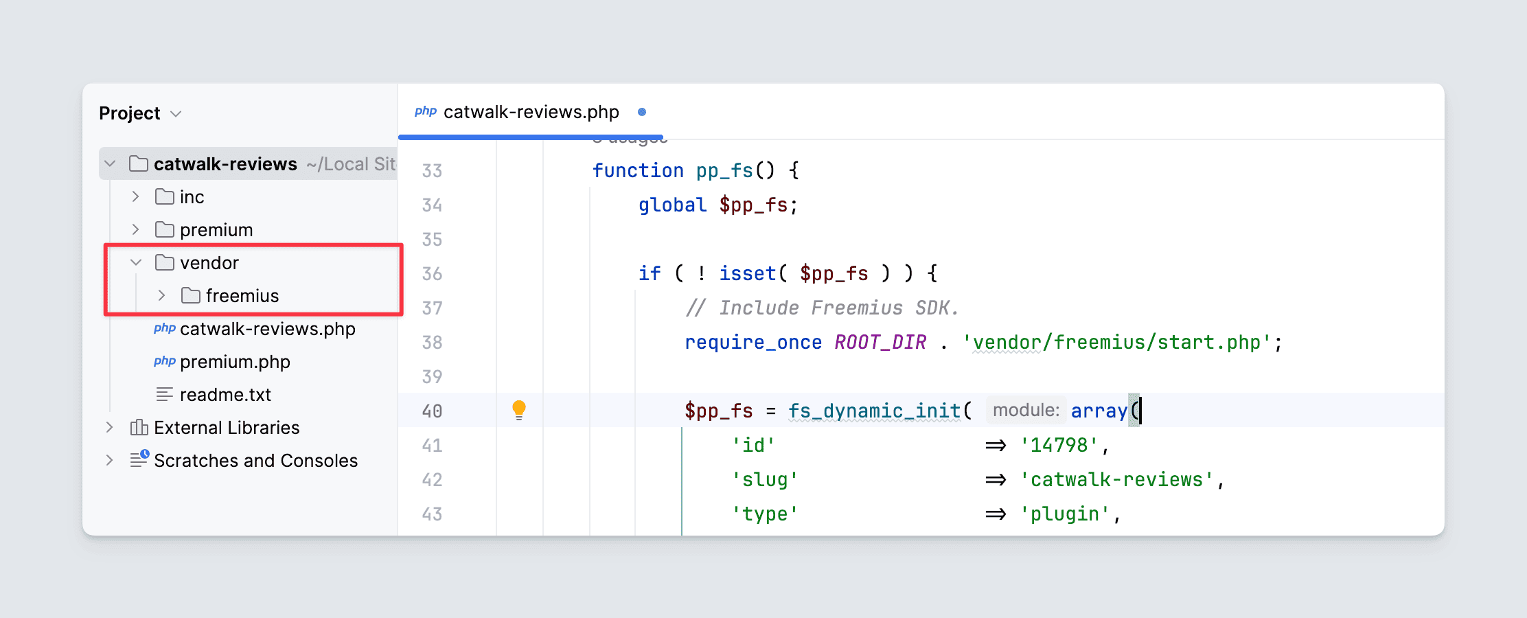
Task: Click the vendor folder icon
Action: (165, 262)
